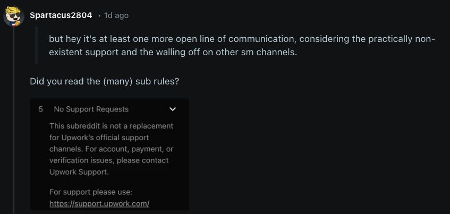
Task: Open the embedded sub rules screenshot image
Action: 109,154
